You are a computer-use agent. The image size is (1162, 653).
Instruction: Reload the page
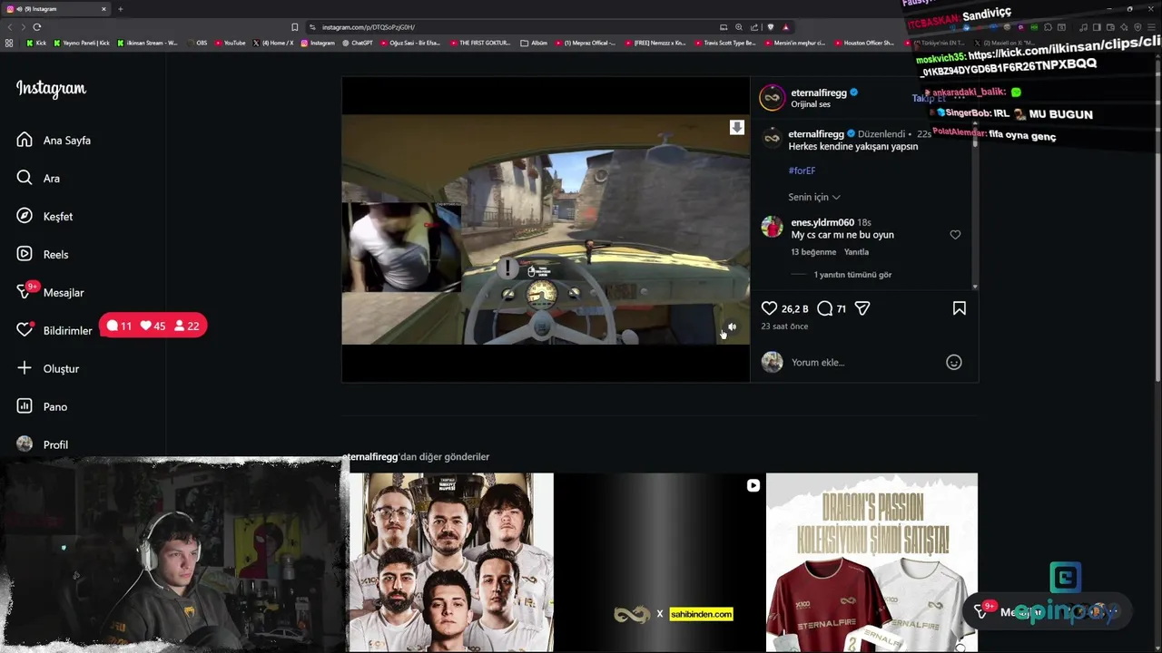click(x=36, y=27)
